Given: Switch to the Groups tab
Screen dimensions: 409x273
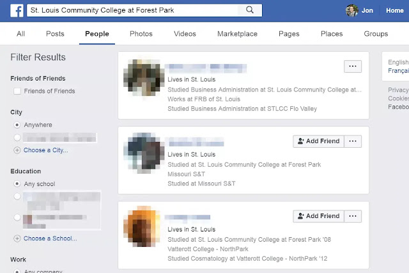Looking at the screenshot, I should pyautogui.click(x=376, y=34).
